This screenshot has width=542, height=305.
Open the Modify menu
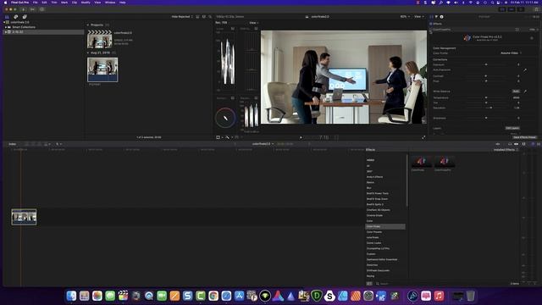[86, 3]
